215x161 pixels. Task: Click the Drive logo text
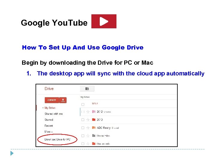tap(49, 89)
